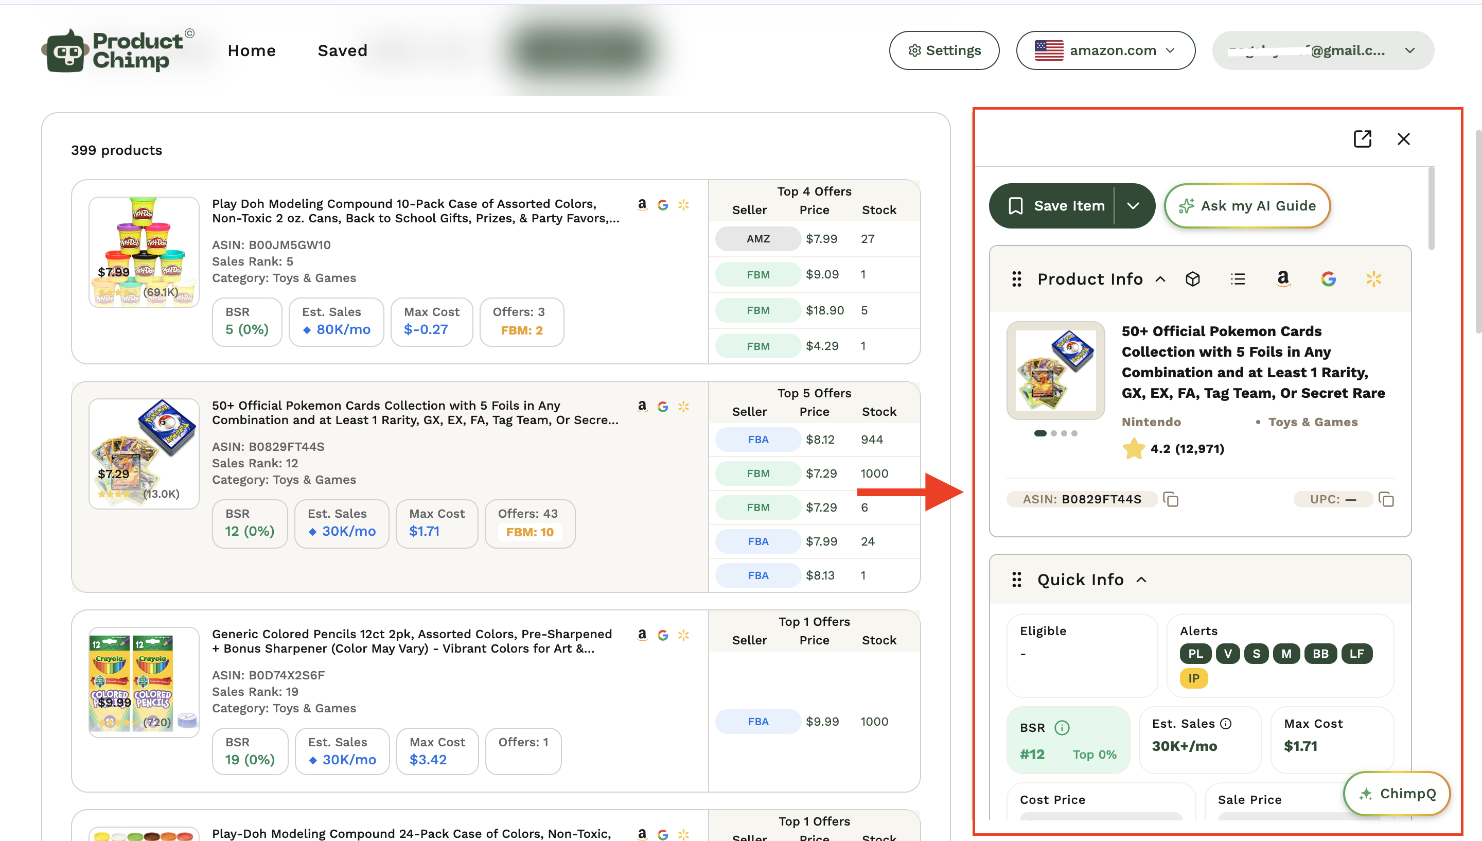Open the gmail account dropdown
Image resolution: width=1482 pixels, height=841 pixels.
pos(1323,51)
